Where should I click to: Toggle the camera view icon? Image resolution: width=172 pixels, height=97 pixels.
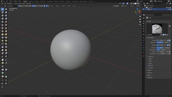(x=140, y=22)
